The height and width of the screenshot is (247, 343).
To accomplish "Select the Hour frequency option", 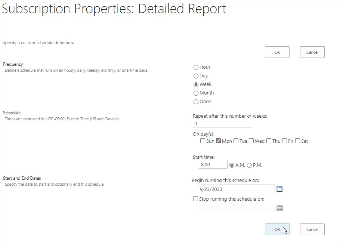I will (196, 67).
